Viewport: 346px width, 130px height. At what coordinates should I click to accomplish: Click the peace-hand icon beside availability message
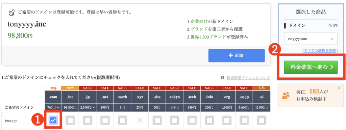pyautogui.click(x=11, y=13)
